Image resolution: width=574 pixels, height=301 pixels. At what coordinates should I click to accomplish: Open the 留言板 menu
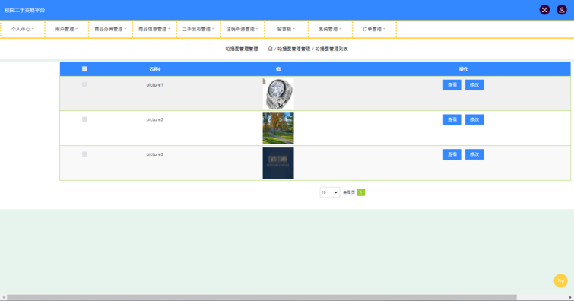pos(286,29)
